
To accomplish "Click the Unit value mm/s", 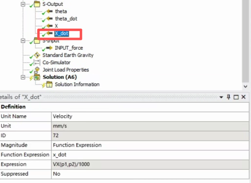I will click(x=150, y=126).
